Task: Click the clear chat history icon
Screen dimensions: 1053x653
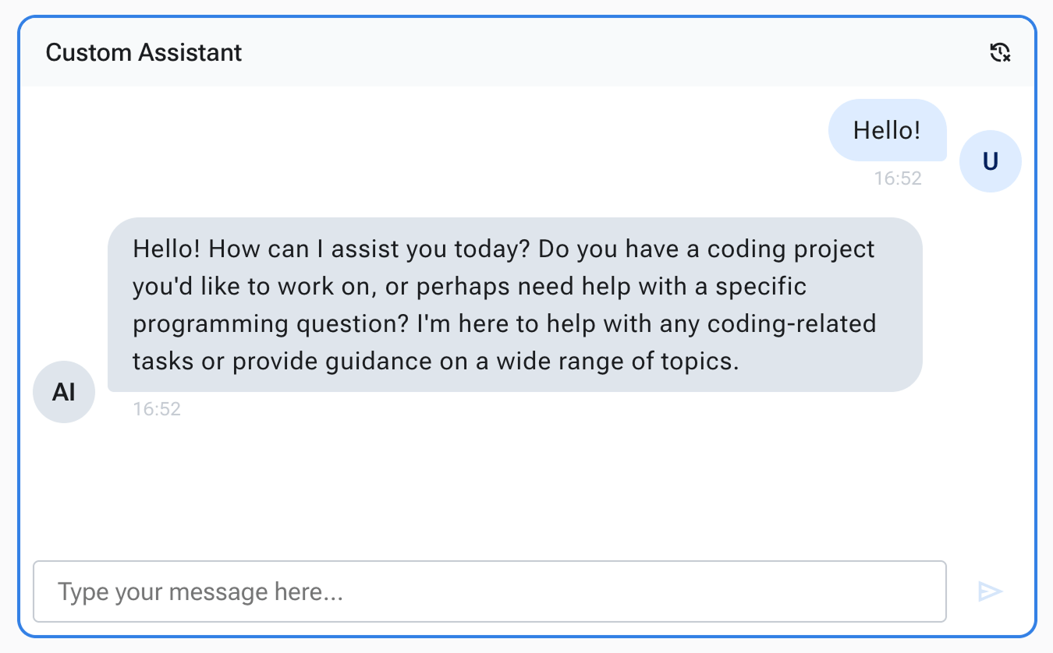Action: click(1000, 53)
